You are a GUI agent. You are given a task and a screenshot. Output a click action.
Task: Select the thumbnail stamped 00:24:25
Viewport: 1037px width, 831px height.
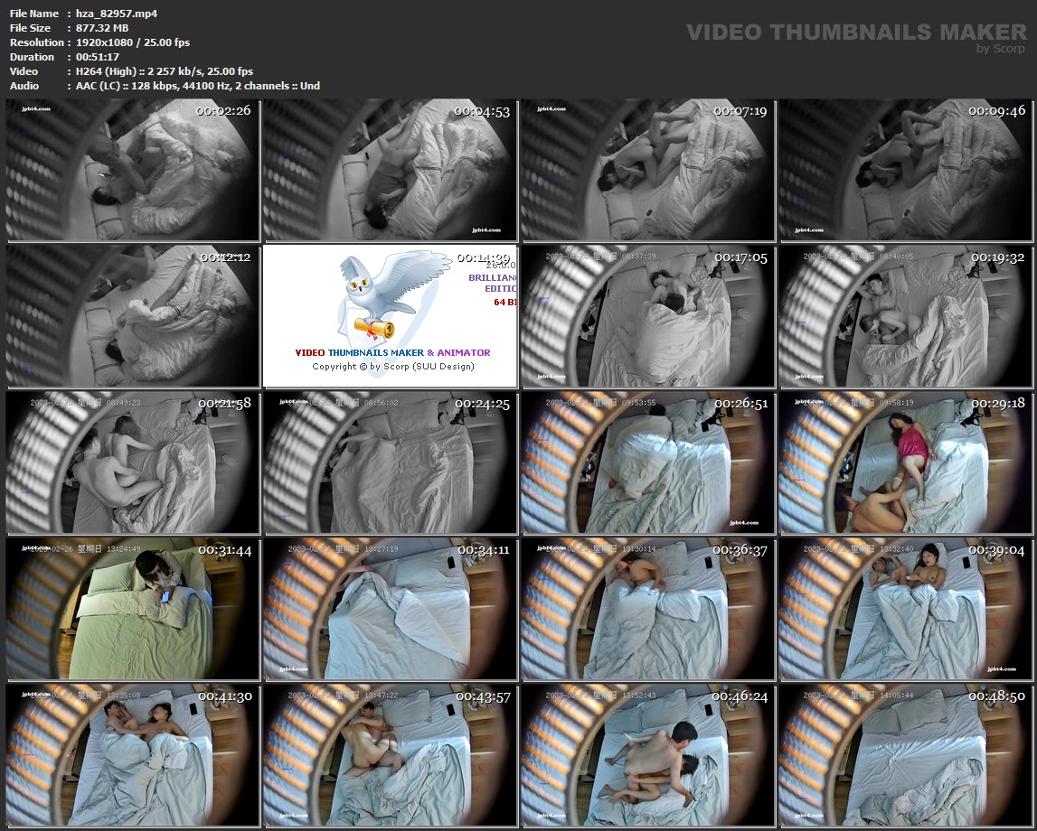pos(391,462)
